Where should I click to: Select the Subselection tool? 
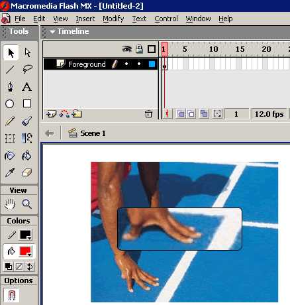pos(27,53)
